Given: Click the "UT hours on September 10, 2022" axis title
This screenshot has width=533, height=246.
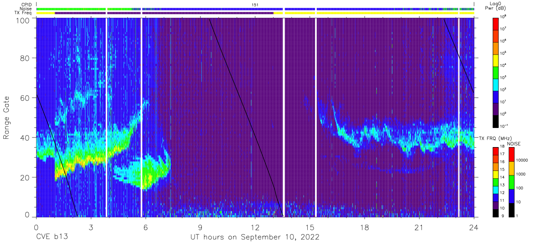Looking at the screenshot, I should point(255,238).
